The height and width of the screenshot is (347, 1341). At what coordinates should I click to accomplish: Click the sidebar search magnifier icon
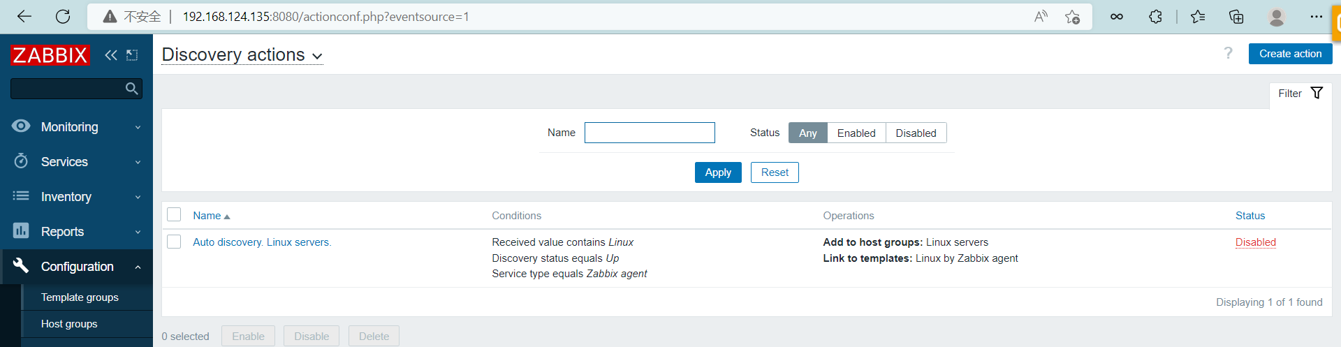[x=131, y=89]
